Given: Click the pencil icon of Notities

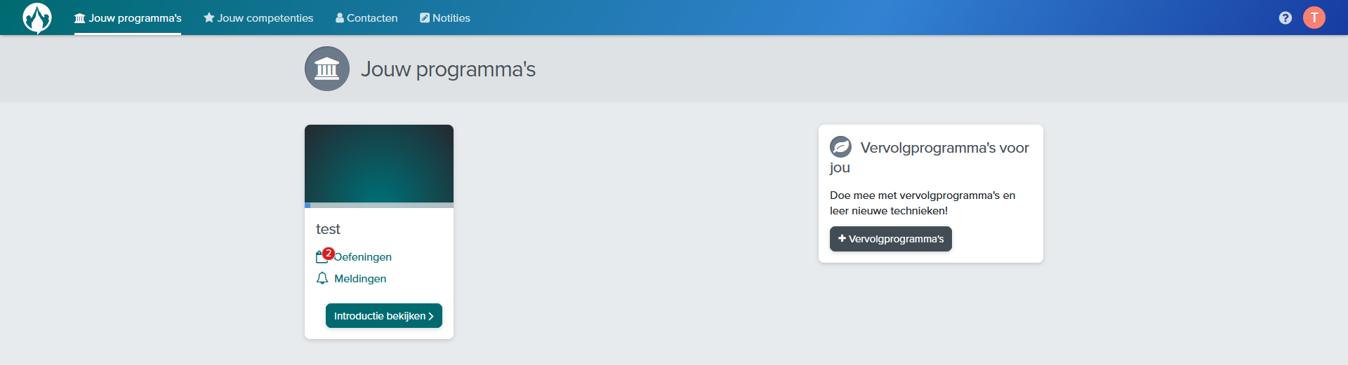Looking at the screenshot, I should 425,18.
